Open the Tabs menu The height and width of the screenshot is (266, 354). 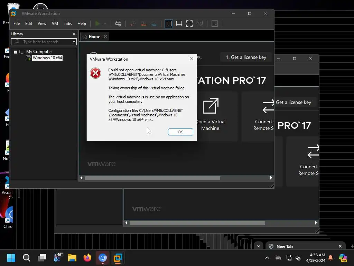click(x=68, y=24)
